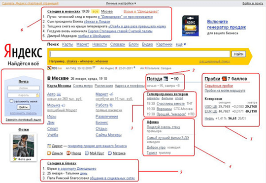Click Счастливы вместе TV show link
Image resolution: width=266 pixels, height=183 pixels.
(x=170, y=103)
